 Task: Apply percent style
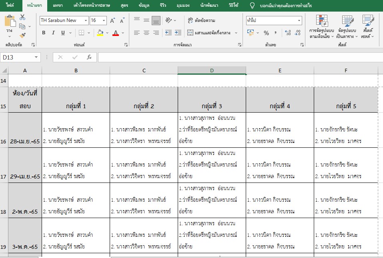click(266, 33)
